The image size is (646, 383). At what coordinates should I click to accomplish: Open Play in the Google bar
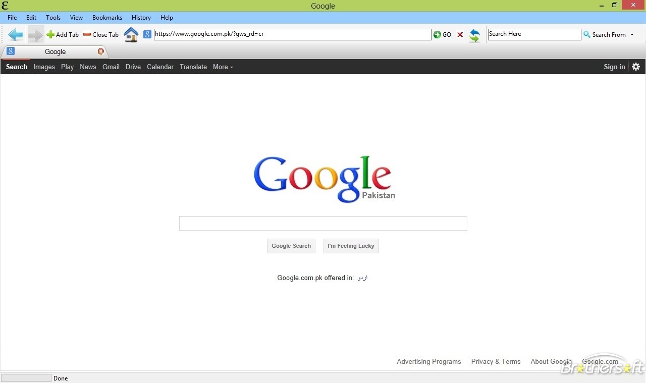pyautogui.click(x=67, y=67)
